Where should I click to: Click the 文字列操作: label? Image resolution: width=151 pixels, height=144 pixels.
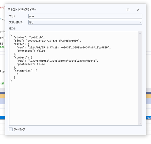click(x=16, y=22)
